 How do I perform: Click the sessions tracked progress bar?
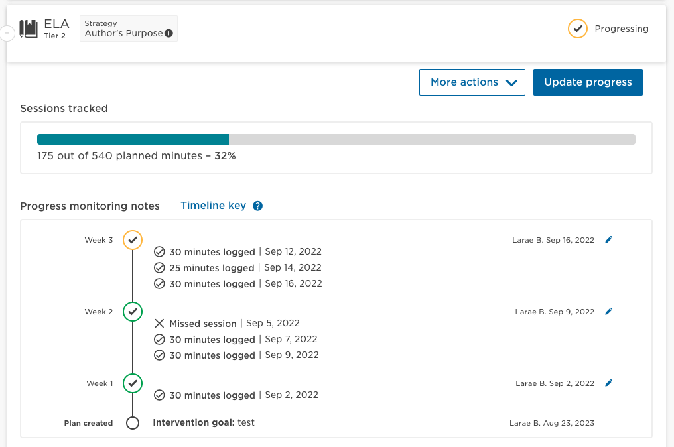pos(336,139)
